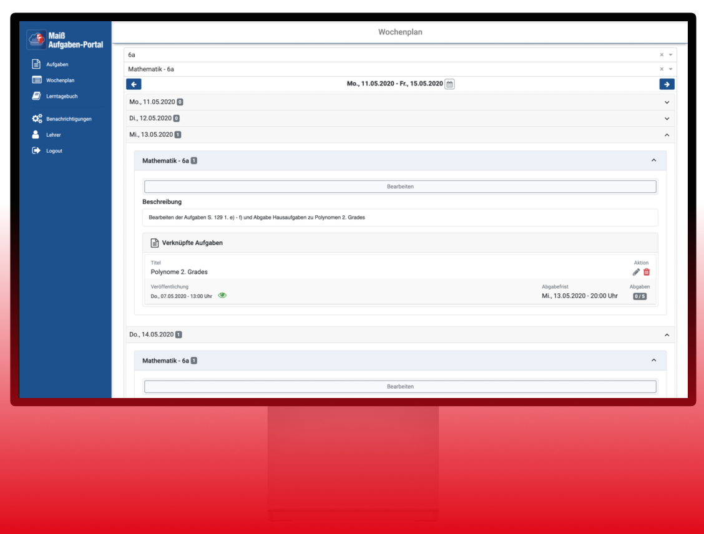Open Lehrer menu item
This screenshot has height=534, width=704.
[x=54, y=135]
